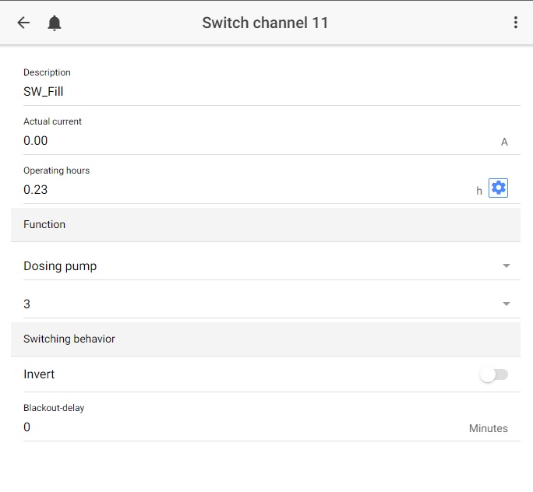Image resolution: width=533 pixels, height=492 pixels.
Task: Click the Operating hours value 0.23
Action: tap(35, 189)
